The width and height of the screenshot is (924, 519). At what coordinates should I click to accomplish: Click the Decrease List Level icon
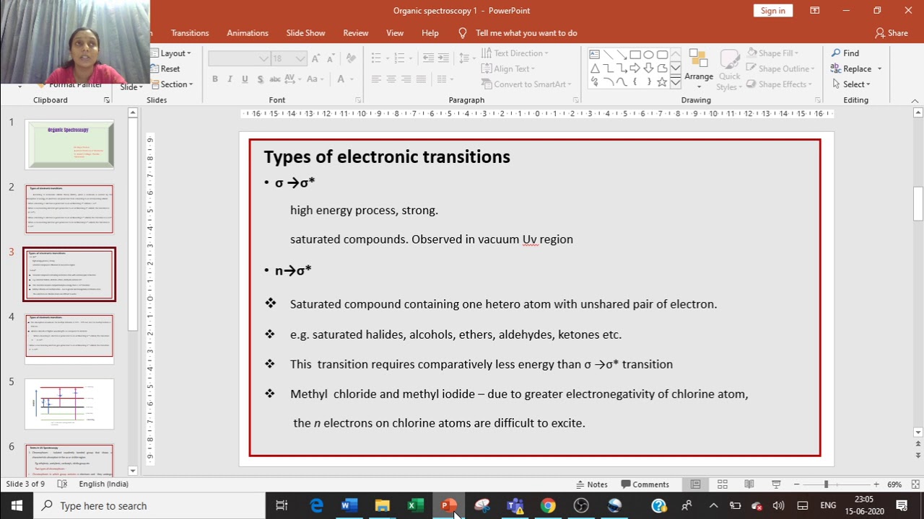[428, 58]
